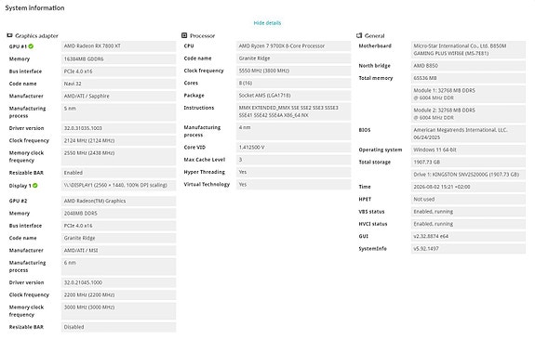Click the green checkmark next to GPU #1
535x339 pixels.
tap(31, 46)
